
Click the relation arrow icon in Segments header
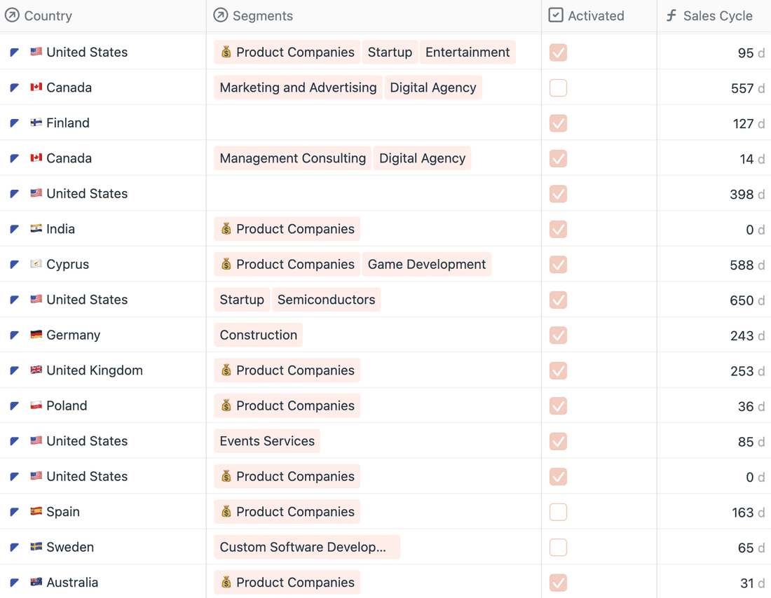(x=220, y=15)
